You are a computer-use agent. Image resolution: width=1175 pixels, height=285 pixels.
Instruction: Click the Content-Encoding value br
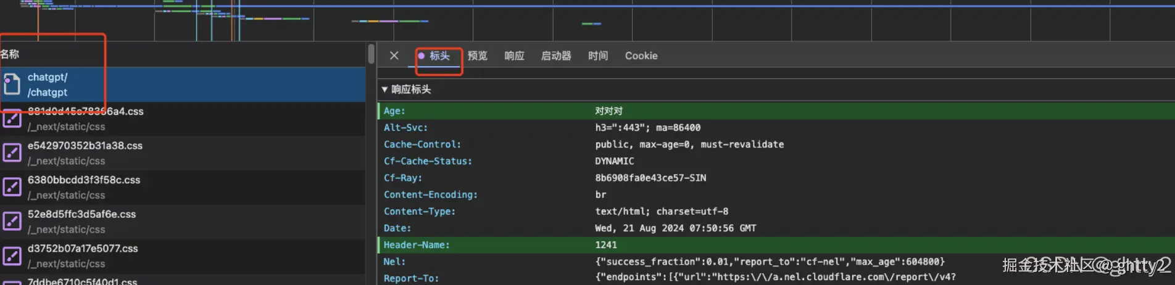(x=600, y=194)
